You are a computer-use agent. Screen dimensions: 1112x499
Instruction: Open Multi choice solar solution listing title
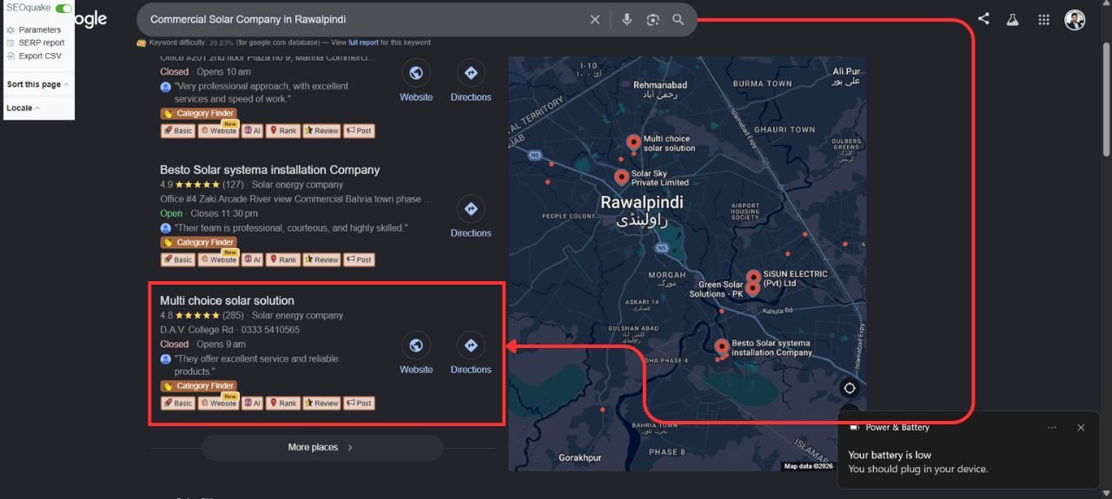[x=227, y=301]
